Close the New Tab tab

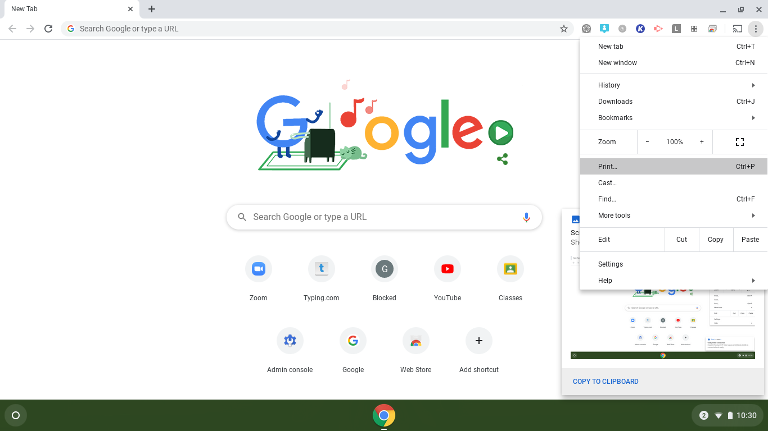(130, 9)
